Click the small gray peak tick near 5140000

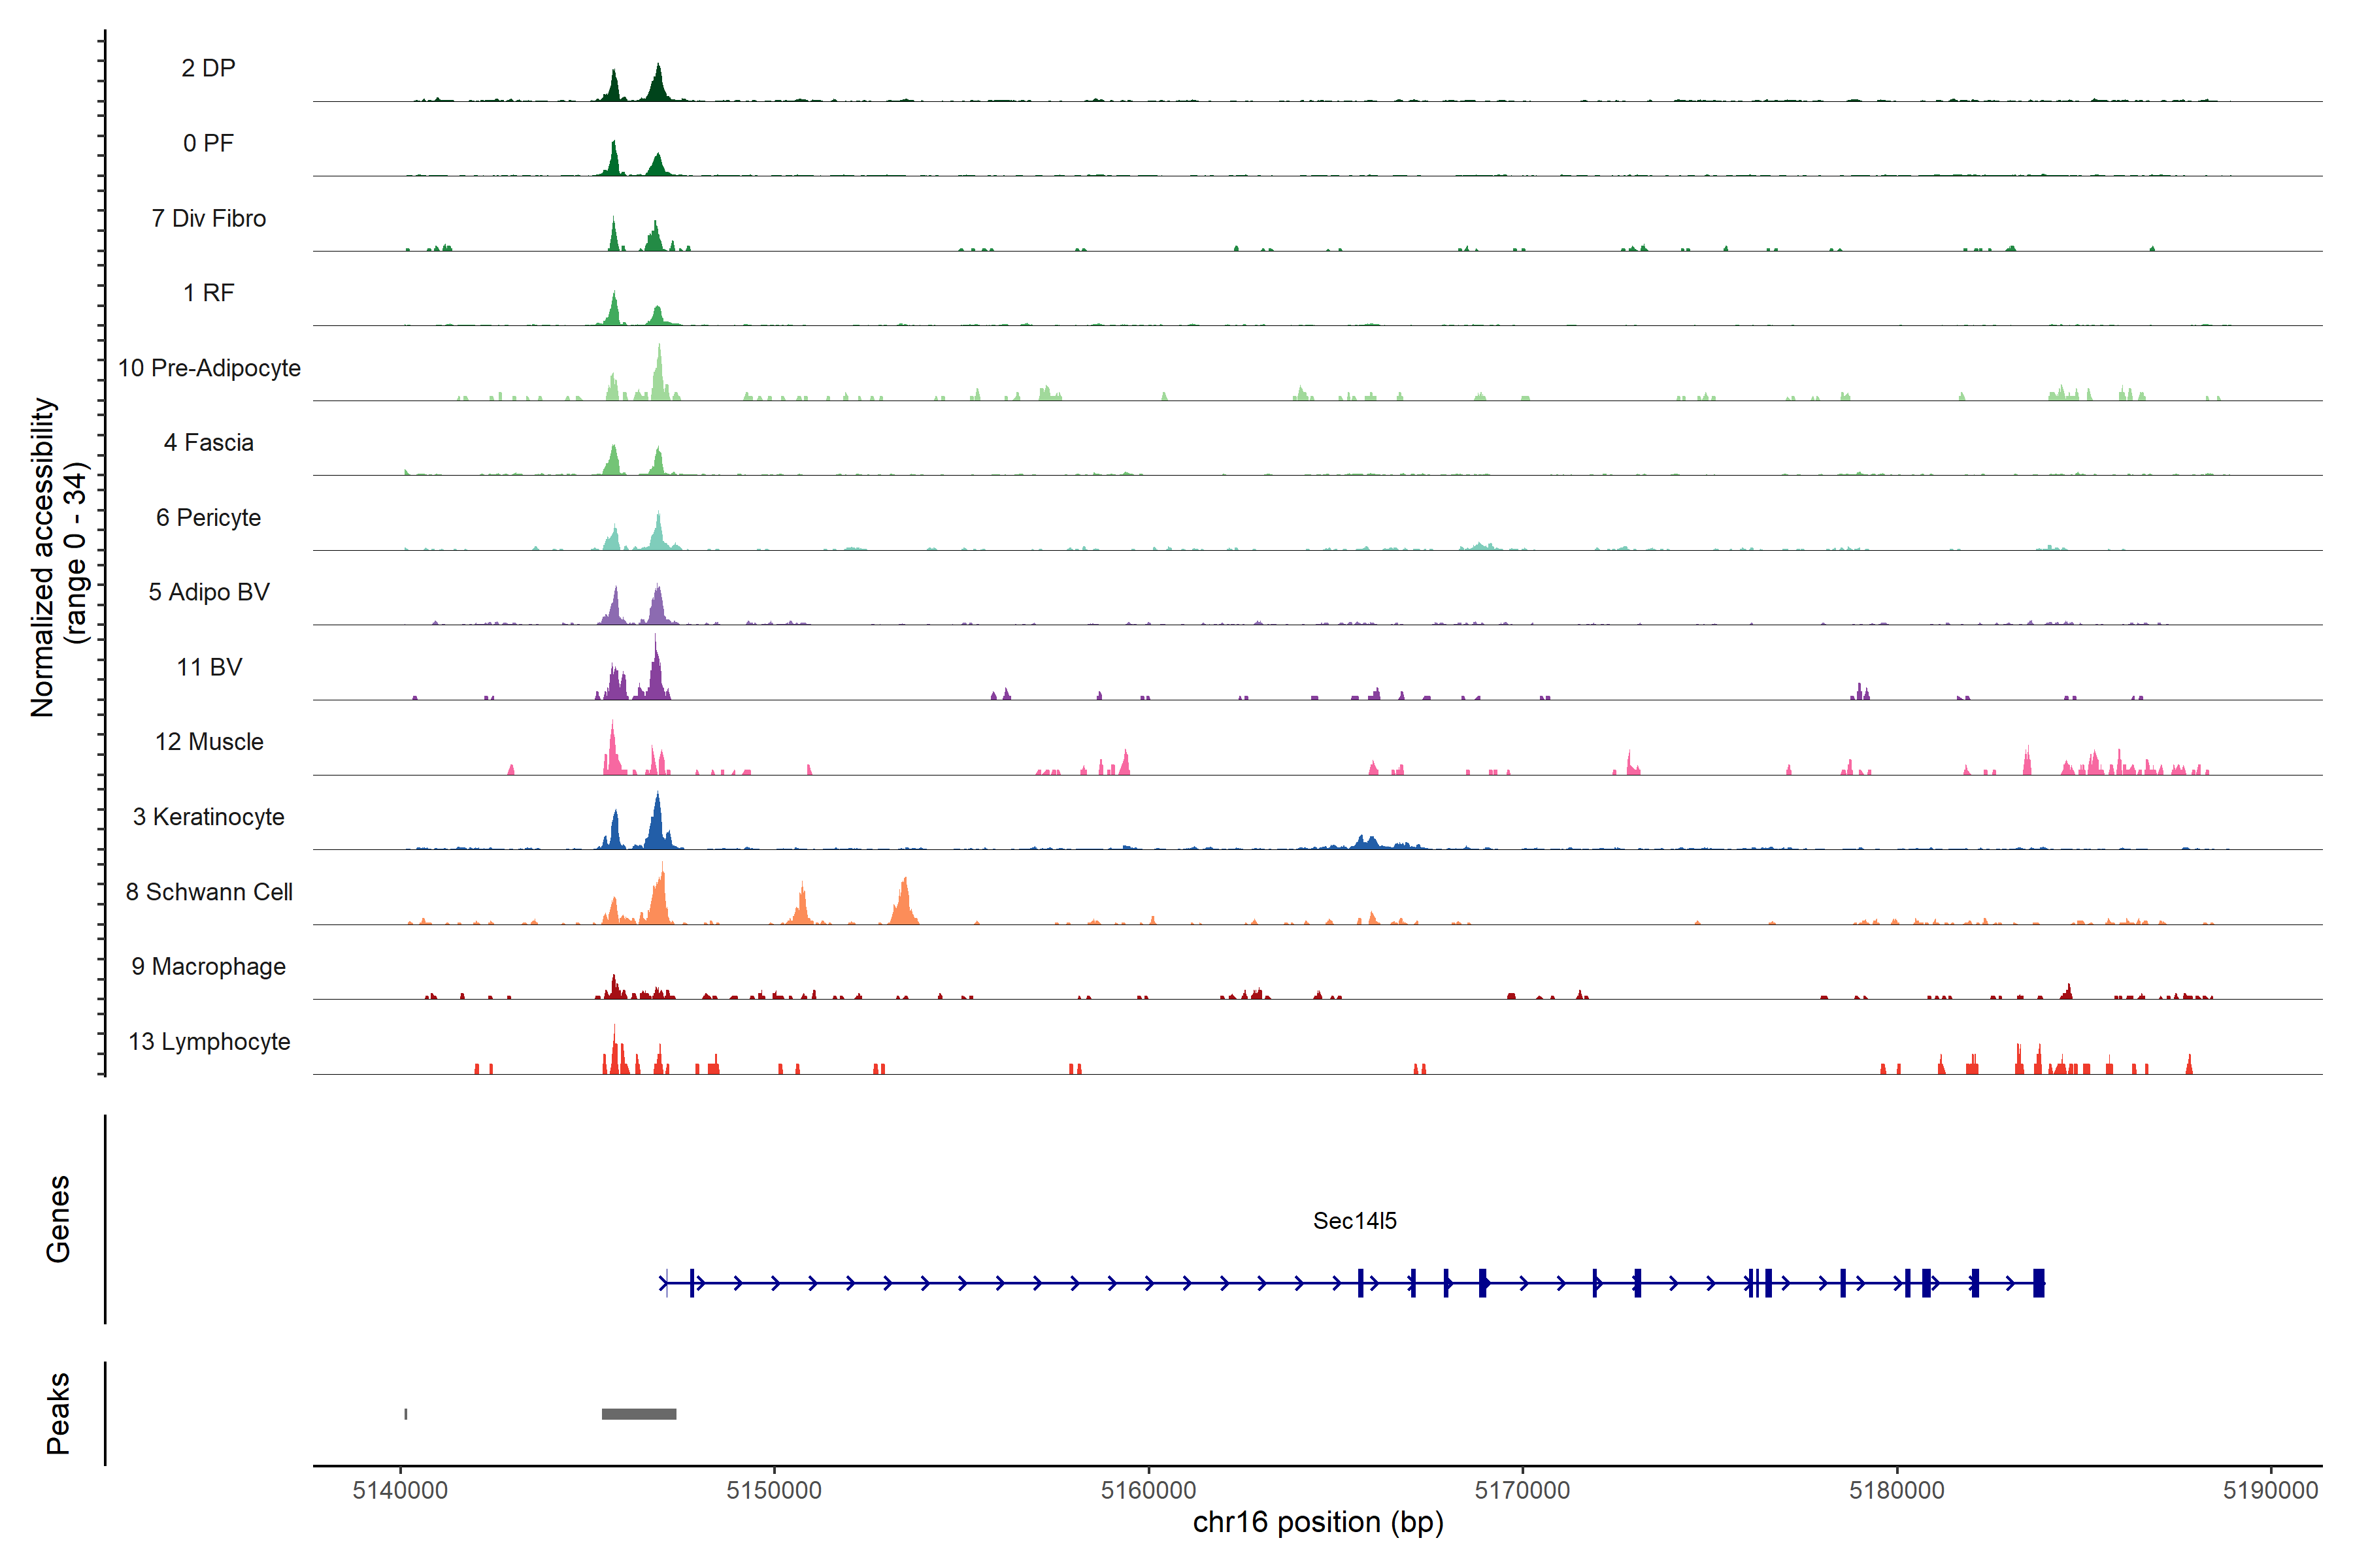[x=405, y=1414]
